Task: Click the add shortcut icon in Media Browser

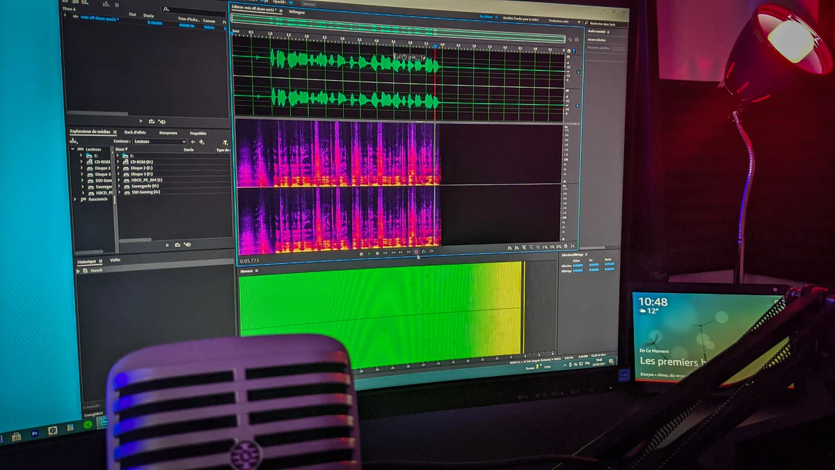Action: click(x=201, y=142)
